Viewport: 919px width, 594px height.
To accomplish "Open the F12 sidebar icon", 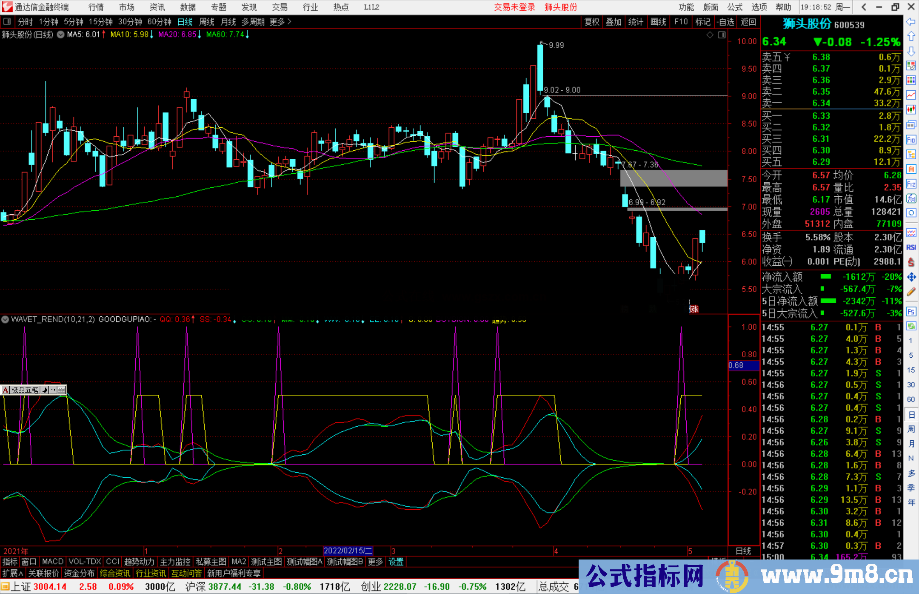I will (x=911, y=184).
